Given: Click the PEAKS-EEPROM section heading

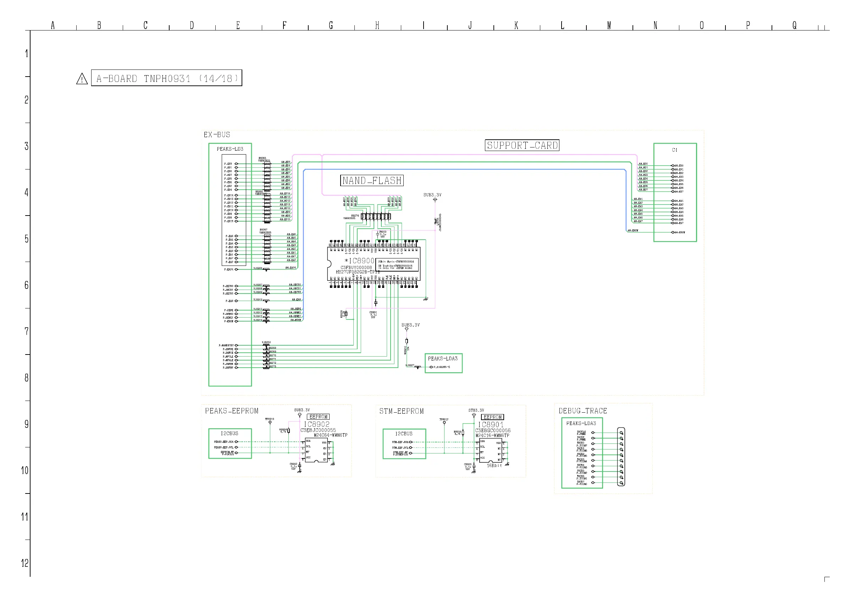Looking at the screenshot, I should [x=232, y=411].
